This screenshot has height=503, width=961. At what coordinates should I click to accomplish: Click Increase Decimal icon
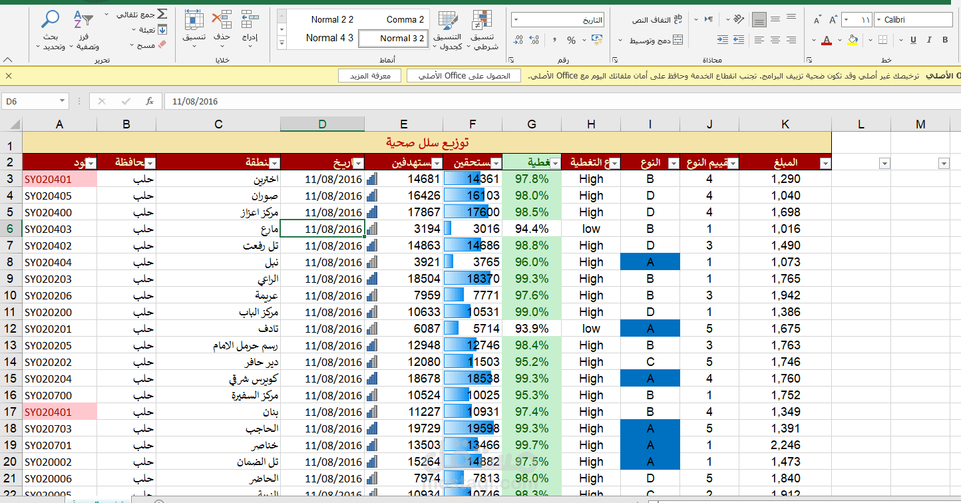(x=534, y=40)
